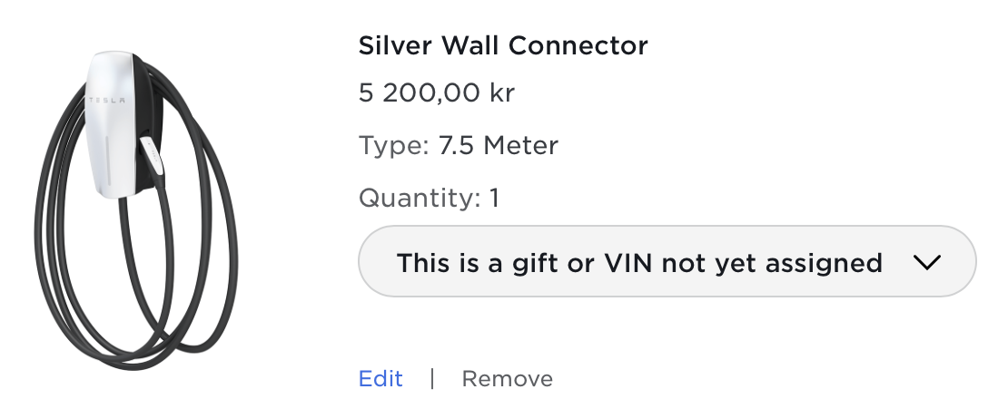Image resolution: width=1008 pixels, height=399 pixels.
Task: Click the 5 200,00 kr price
Action: [437, 93]
